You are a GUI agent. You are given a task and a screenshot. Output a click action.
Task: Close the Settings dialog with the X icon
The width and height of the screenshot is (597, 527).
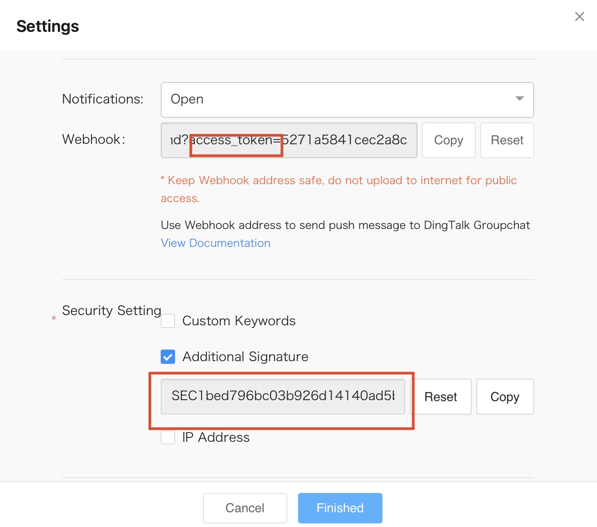pyautogui.click(x=579, y=17)
